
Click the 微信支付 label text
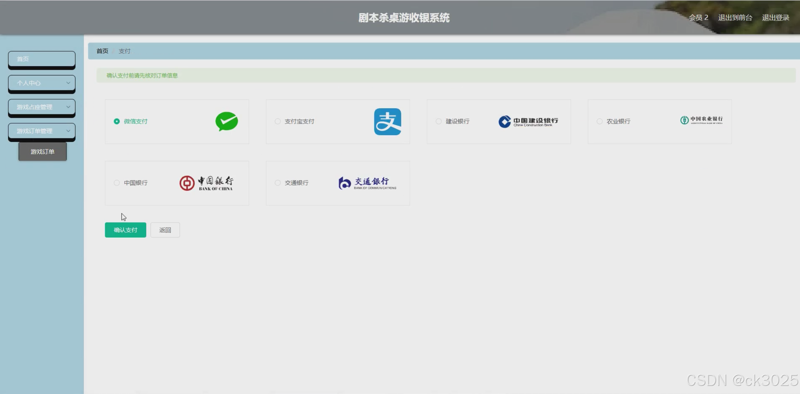136,121
